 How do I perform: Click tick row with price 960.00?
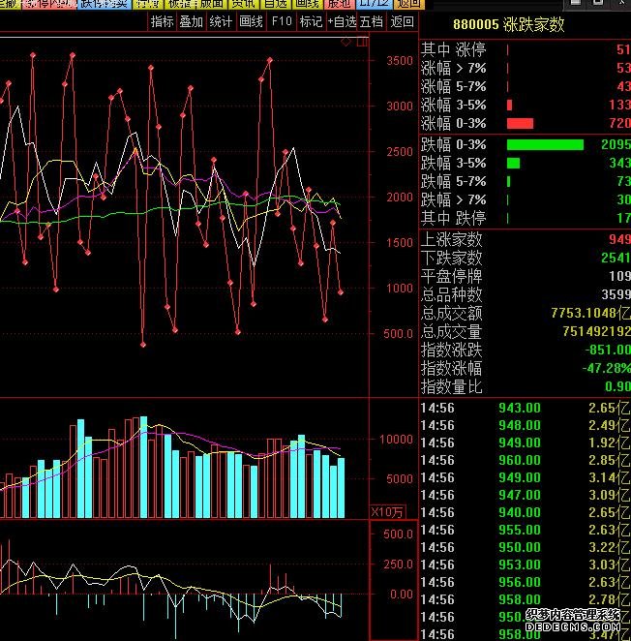526,460
